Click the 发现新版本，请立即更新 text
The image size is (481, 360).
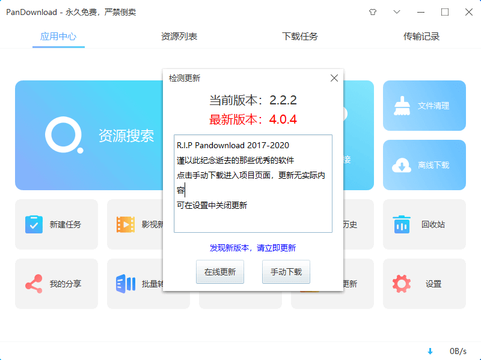coord(253,248)
